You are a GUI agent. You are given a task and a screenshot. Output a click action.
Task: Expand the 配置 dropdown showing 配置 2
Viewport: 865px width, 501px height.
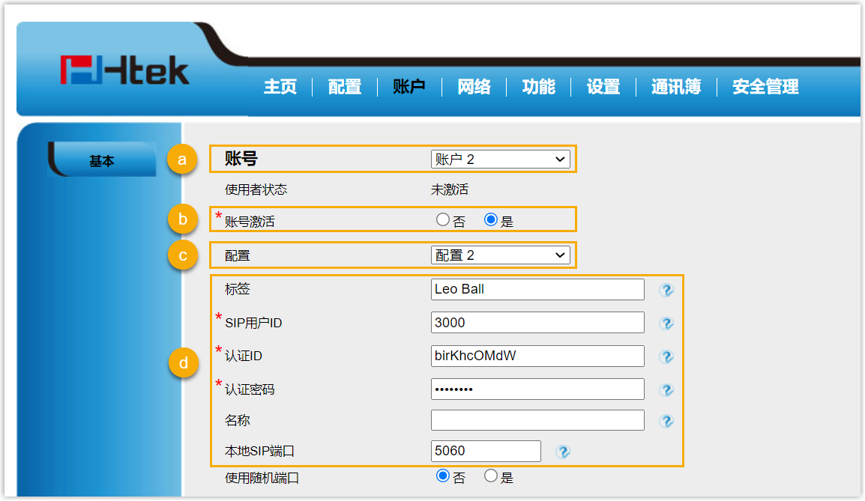tap(500, 255)
